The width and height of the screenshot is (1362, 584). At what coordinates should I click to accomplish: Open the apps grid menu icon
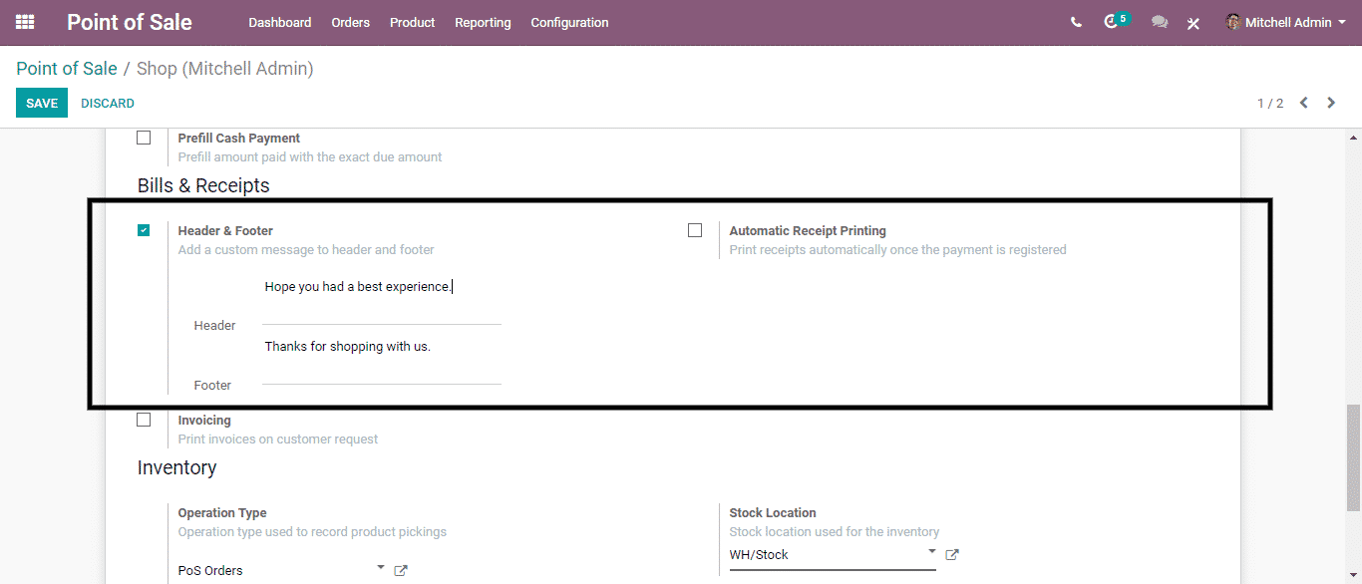[x=25, y=22]
